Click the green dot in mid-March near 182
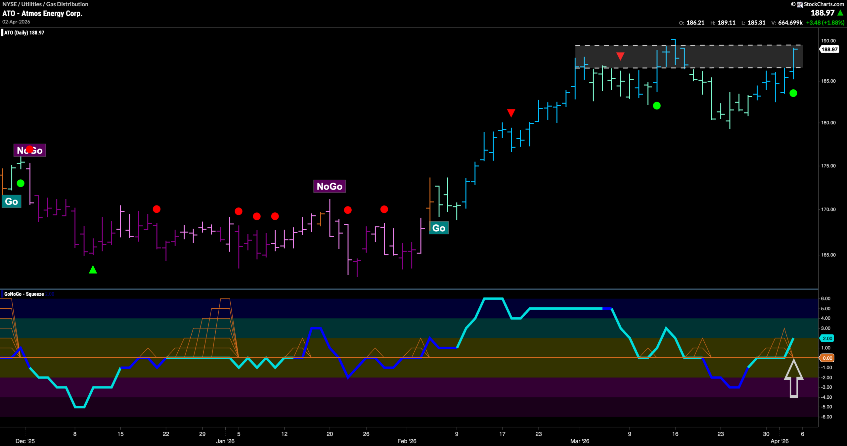The width and height of the screenshot is (847, 446). coord(657,106)
